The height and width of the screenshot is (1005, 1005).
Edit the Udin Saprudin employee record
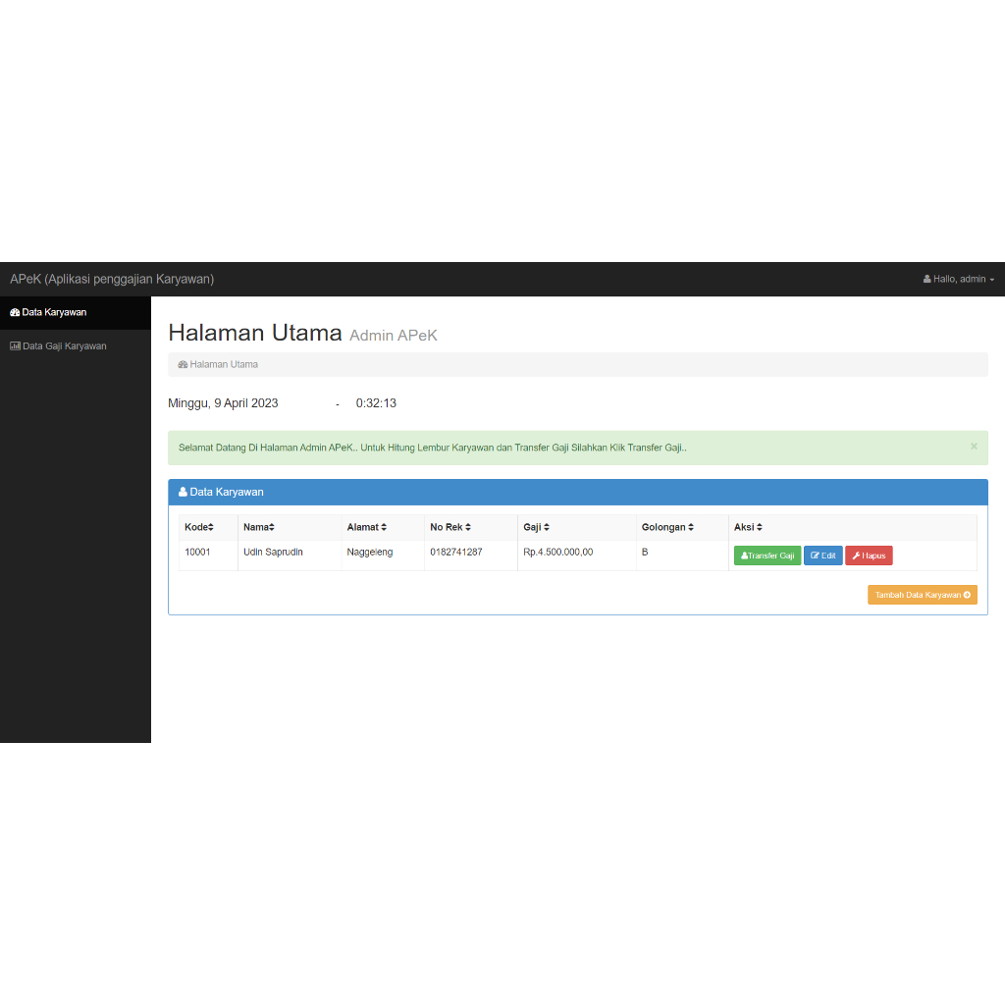(822, 555)
